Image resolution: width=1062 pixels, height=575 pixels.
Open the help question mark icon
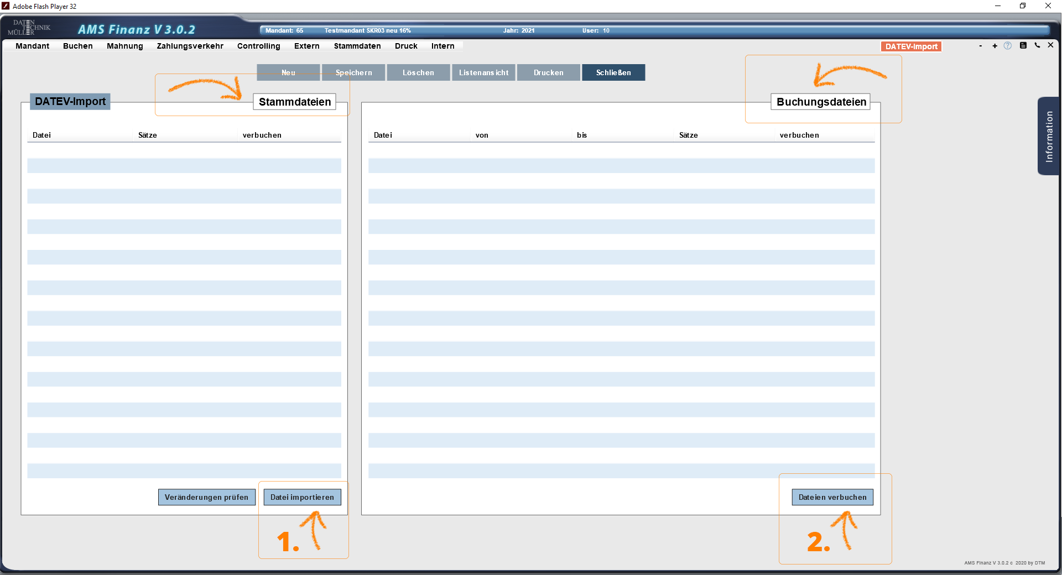click(1008, 46)
